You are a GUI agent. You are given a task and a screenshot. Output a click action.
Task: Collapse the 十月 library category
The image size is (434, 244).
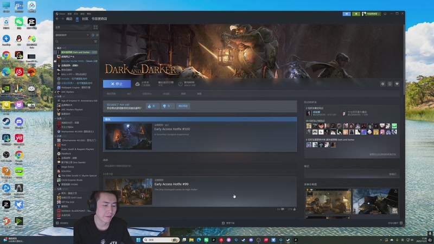coord(55,97)
